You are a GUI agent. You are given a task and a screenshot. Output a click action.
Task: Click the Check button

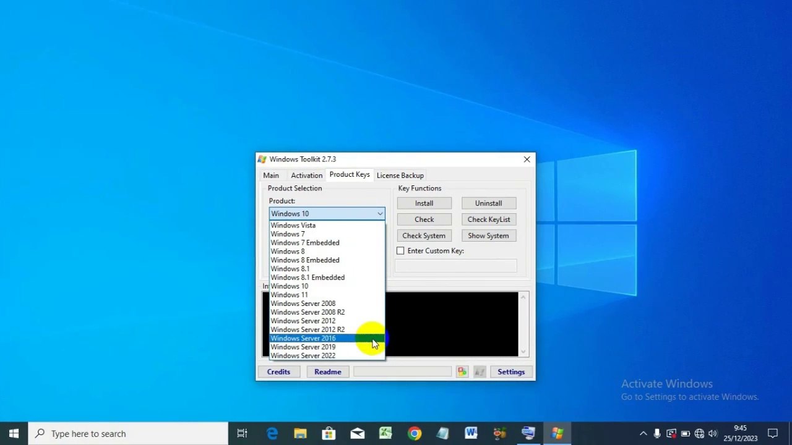pyautogui.click(x=424, y=219)
